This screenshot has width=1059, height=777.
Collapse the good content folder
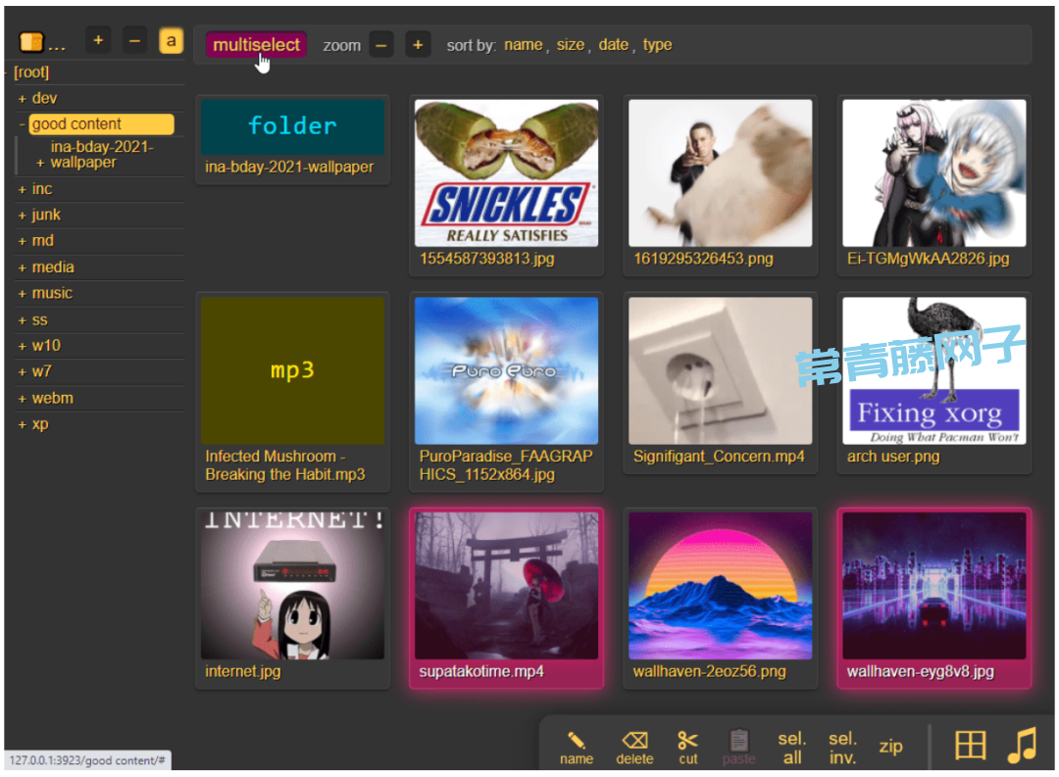tap(23, 124)
